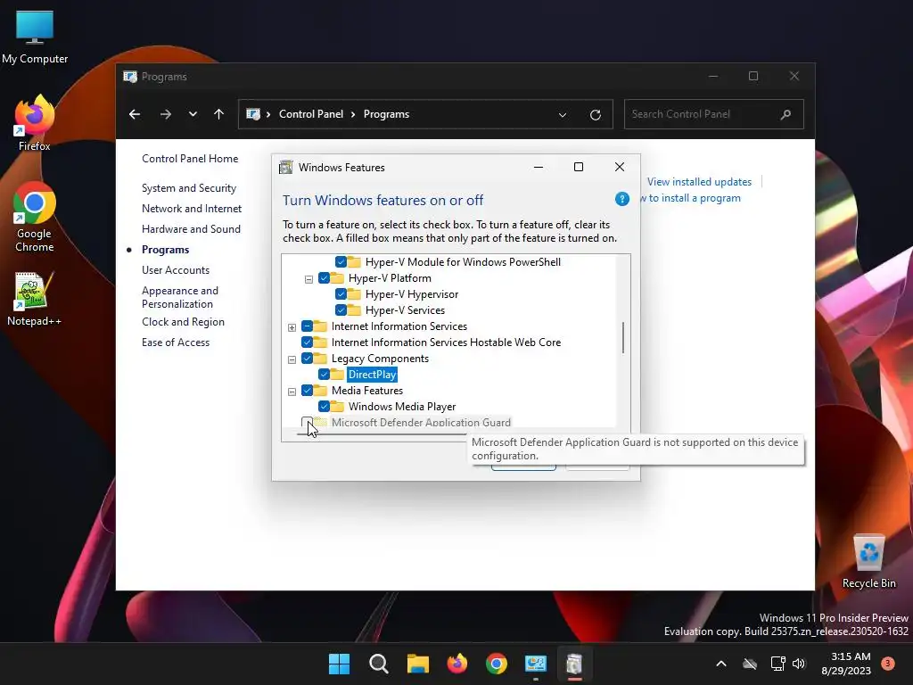
Task: Uncheck Hyper-V Platform checkbox
Action: point(325,278)
